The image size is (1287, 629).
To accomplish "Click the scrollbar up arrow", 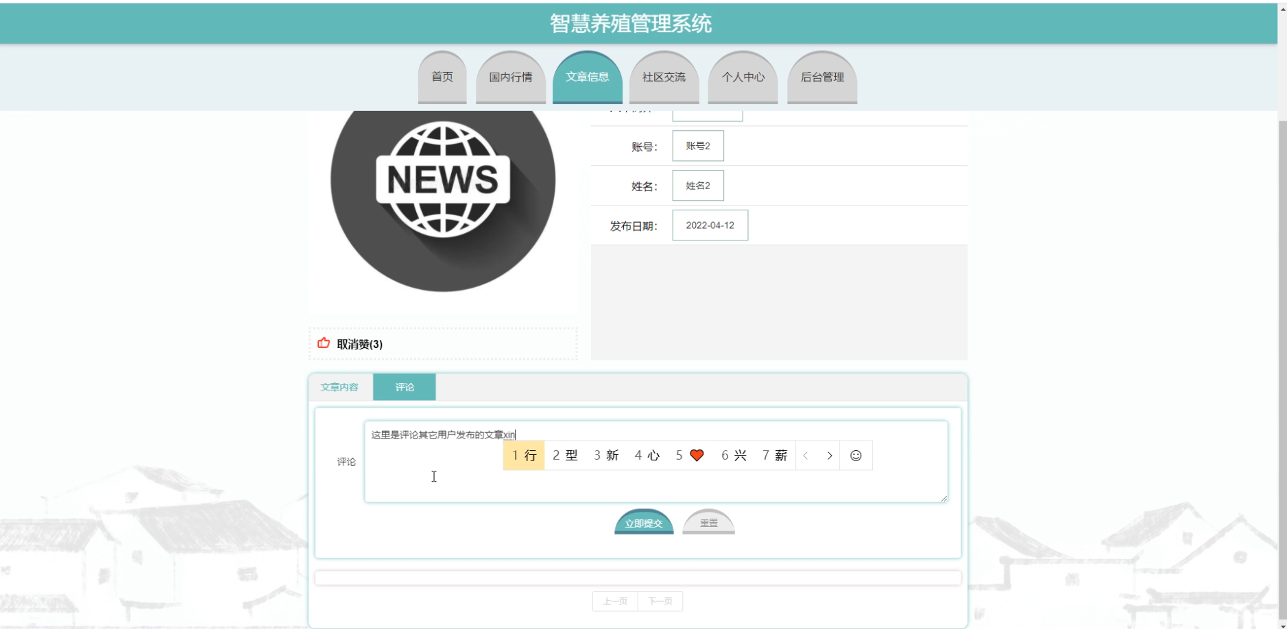I will pos(1282,9).
